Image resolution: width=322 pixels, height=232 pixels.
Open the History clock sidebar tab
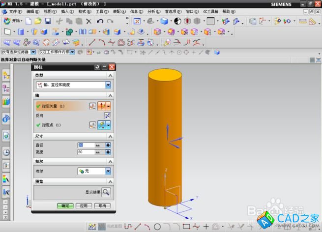coord(6,152)
